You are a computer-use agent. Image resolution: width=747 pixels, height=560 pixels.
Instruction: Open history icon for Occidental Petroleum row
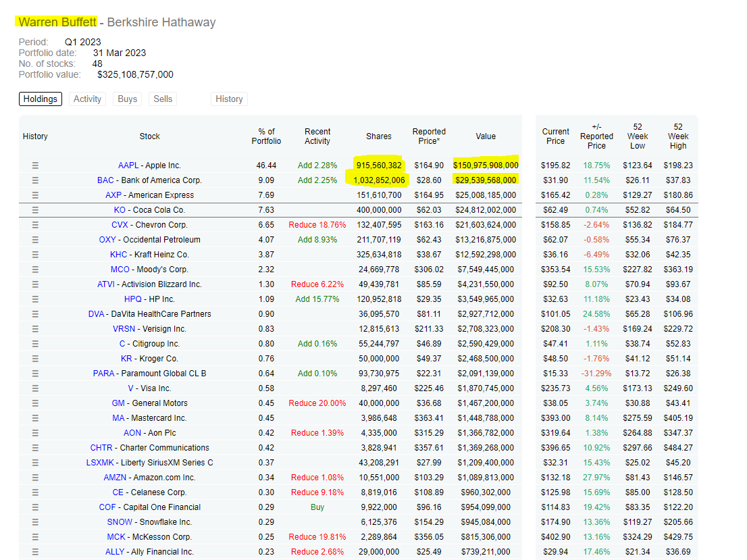tap(35, 240)
